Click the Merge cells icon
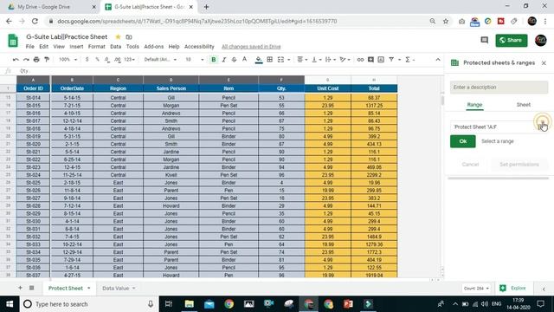 [280, 60]
